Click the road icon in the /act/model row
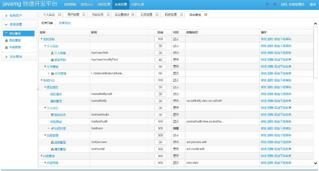 (x=52, y=149)
